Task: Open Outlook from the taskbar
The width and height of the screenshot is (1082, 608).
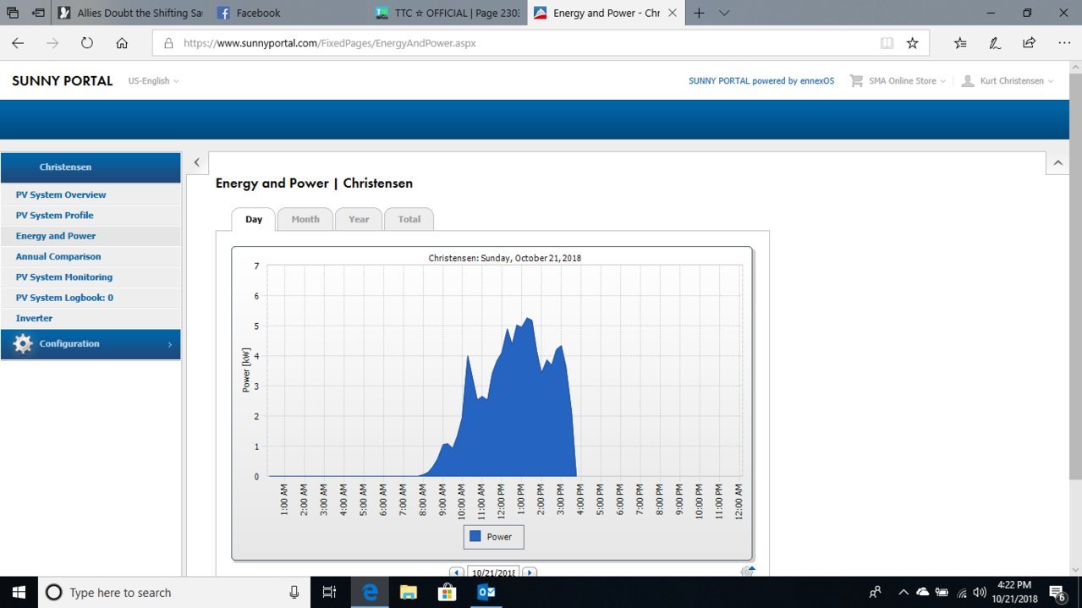Action: coord(486,592)
